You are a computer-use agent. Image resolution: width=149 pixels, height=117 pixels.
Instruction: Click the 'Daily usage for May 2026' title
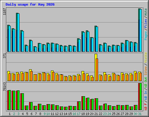tap(30, 4)
